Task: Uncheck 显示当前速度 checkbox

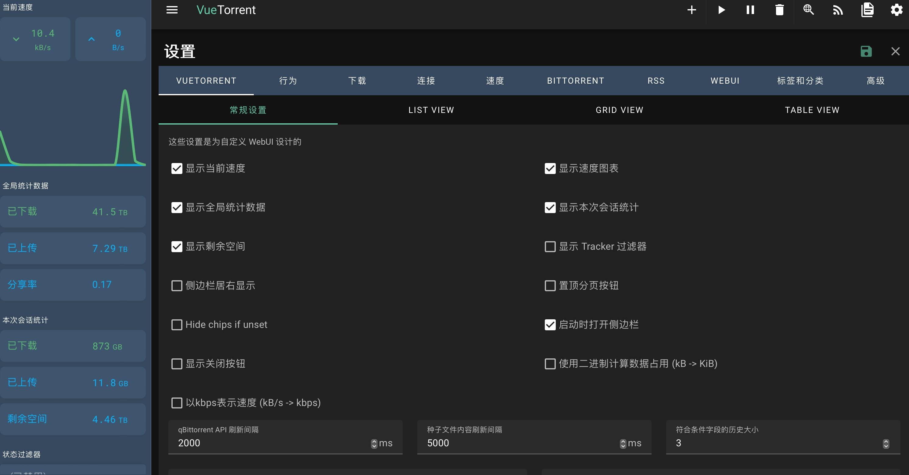Action: [x=177, y=169]
